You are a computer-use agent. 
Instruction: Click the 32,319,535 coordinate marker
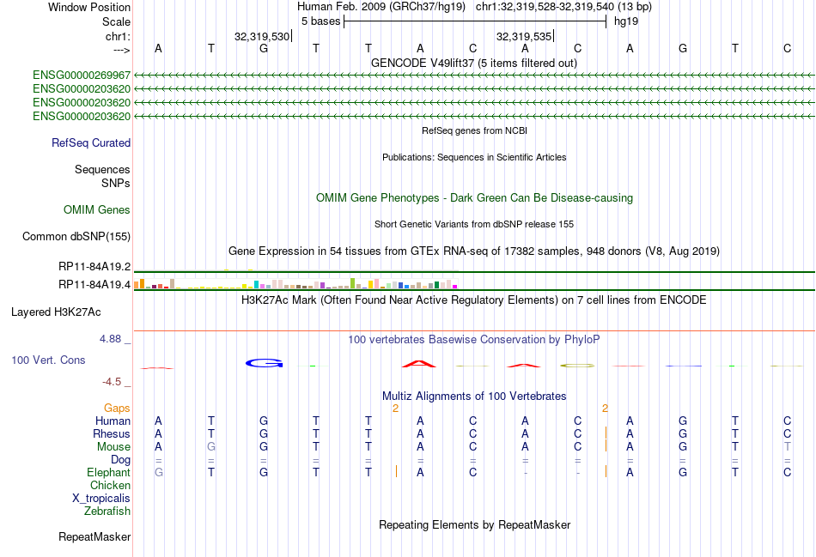524,36
